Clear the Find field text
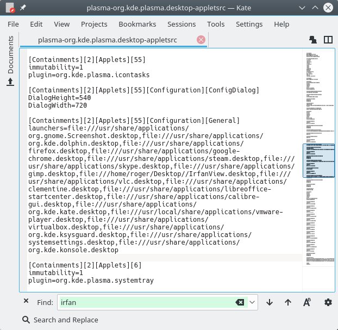The height and width of the screenshot is (330, 338). tap(239, 302)
